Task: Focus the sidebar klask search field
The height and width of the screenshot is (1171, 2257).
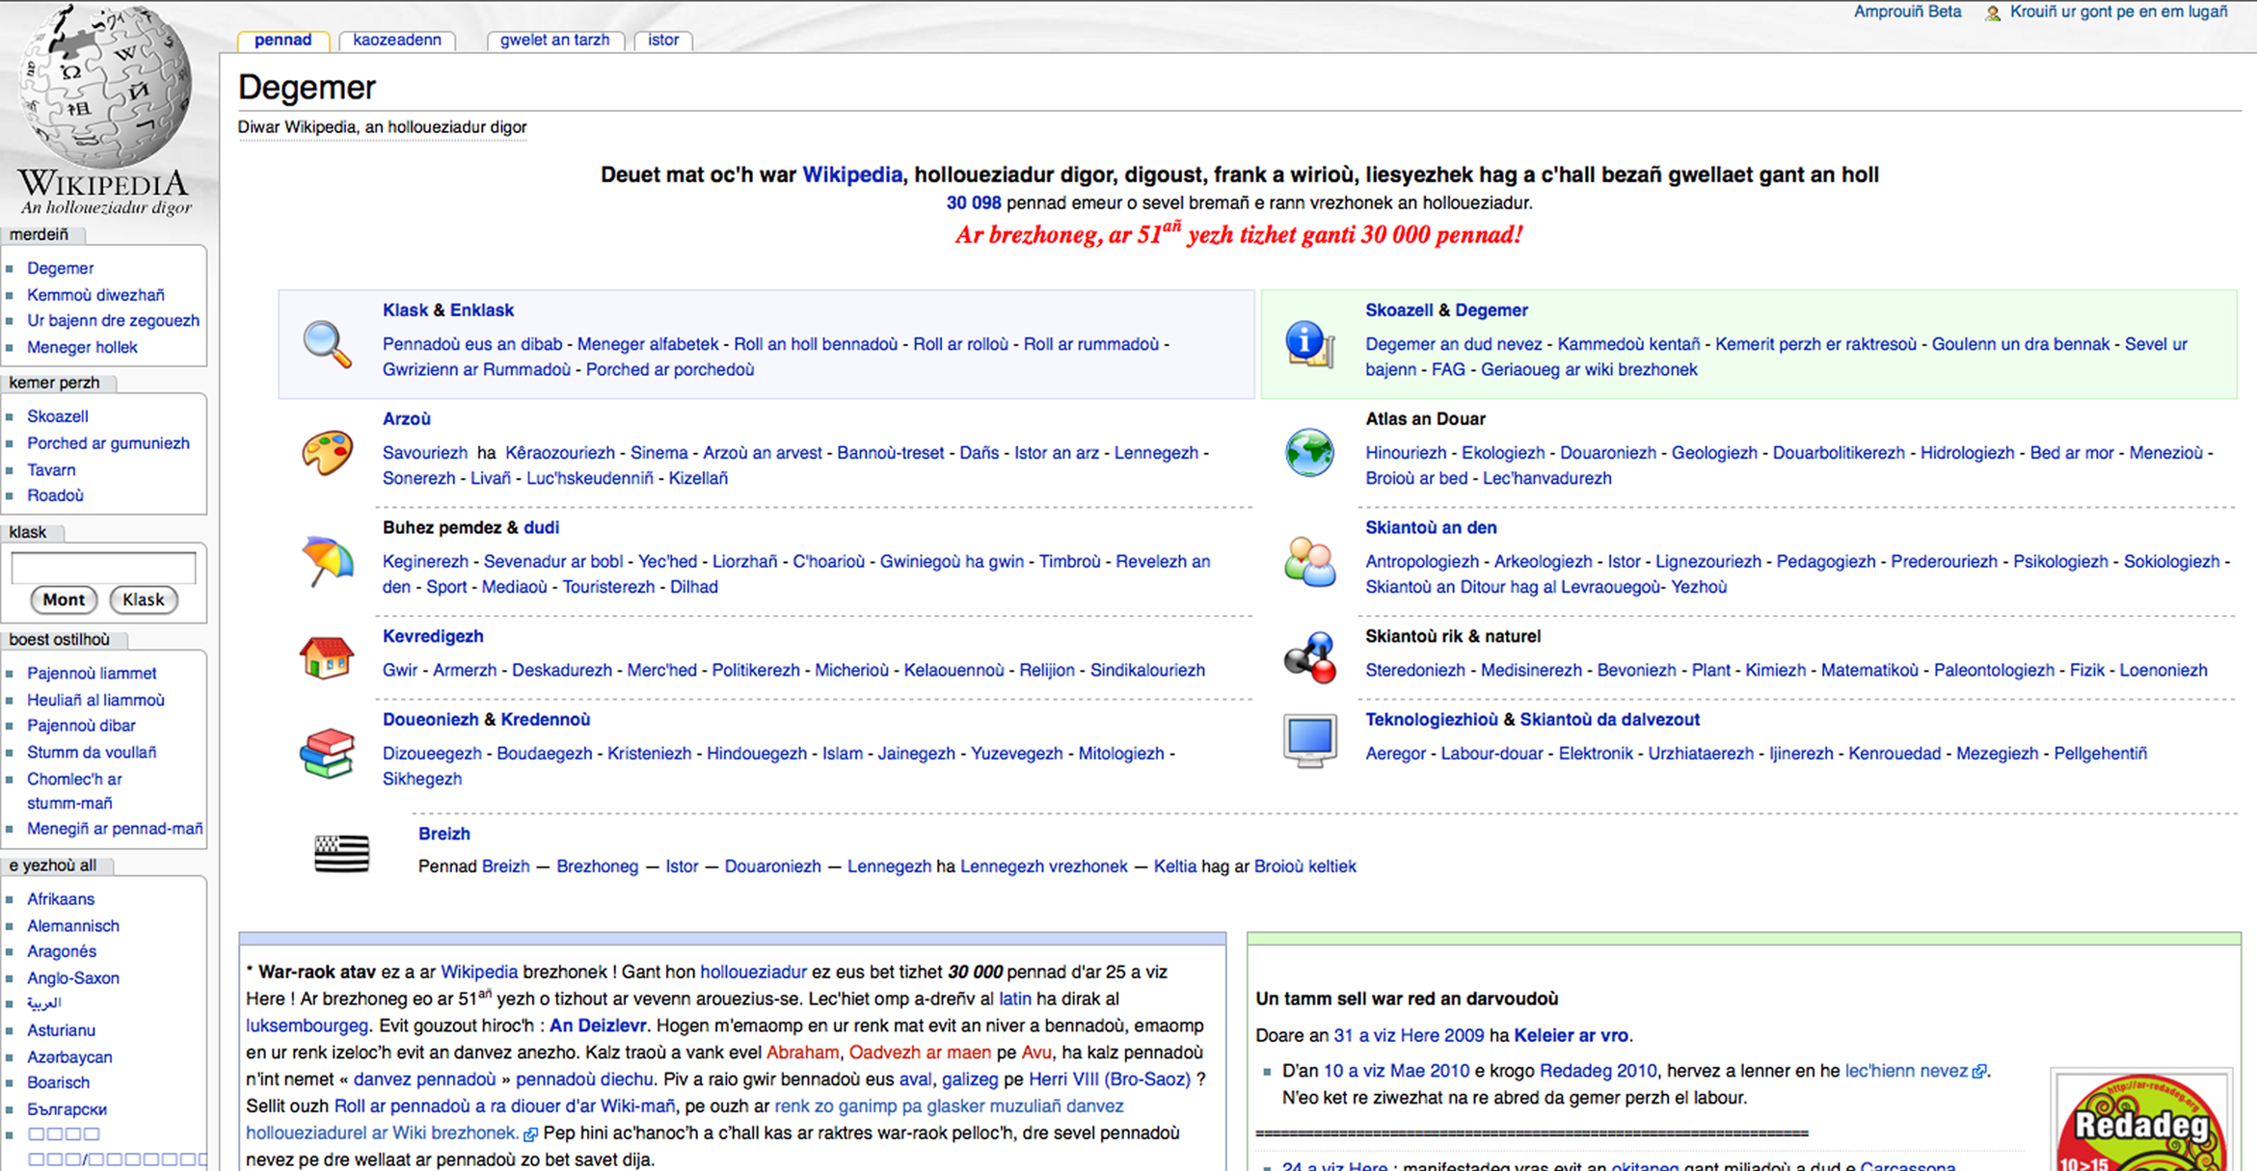Action: 103,568
